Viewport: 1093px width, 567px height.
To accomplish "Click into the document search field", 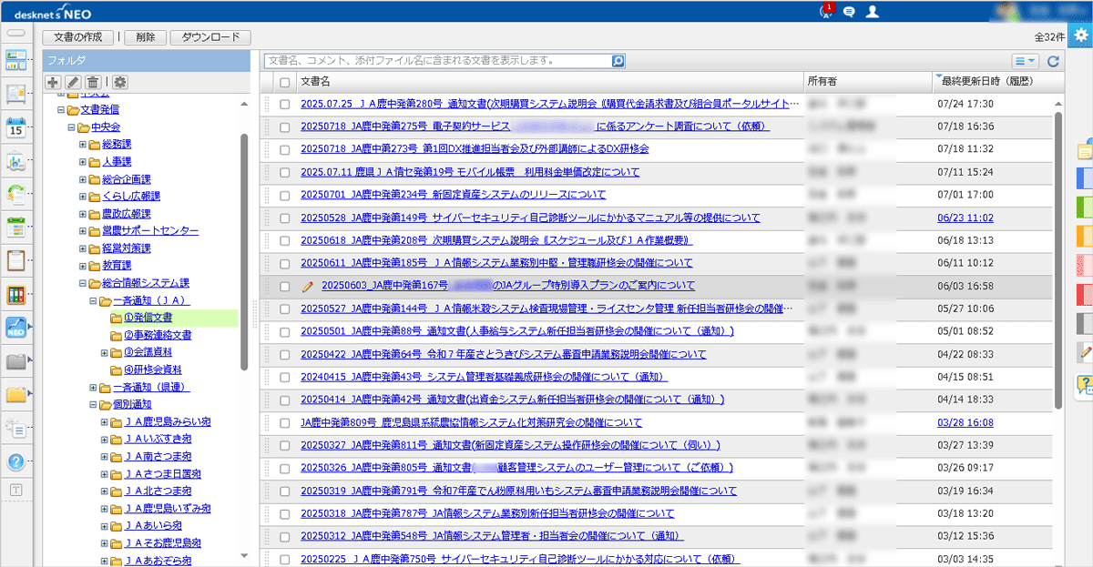I will [x=437, y=61].
